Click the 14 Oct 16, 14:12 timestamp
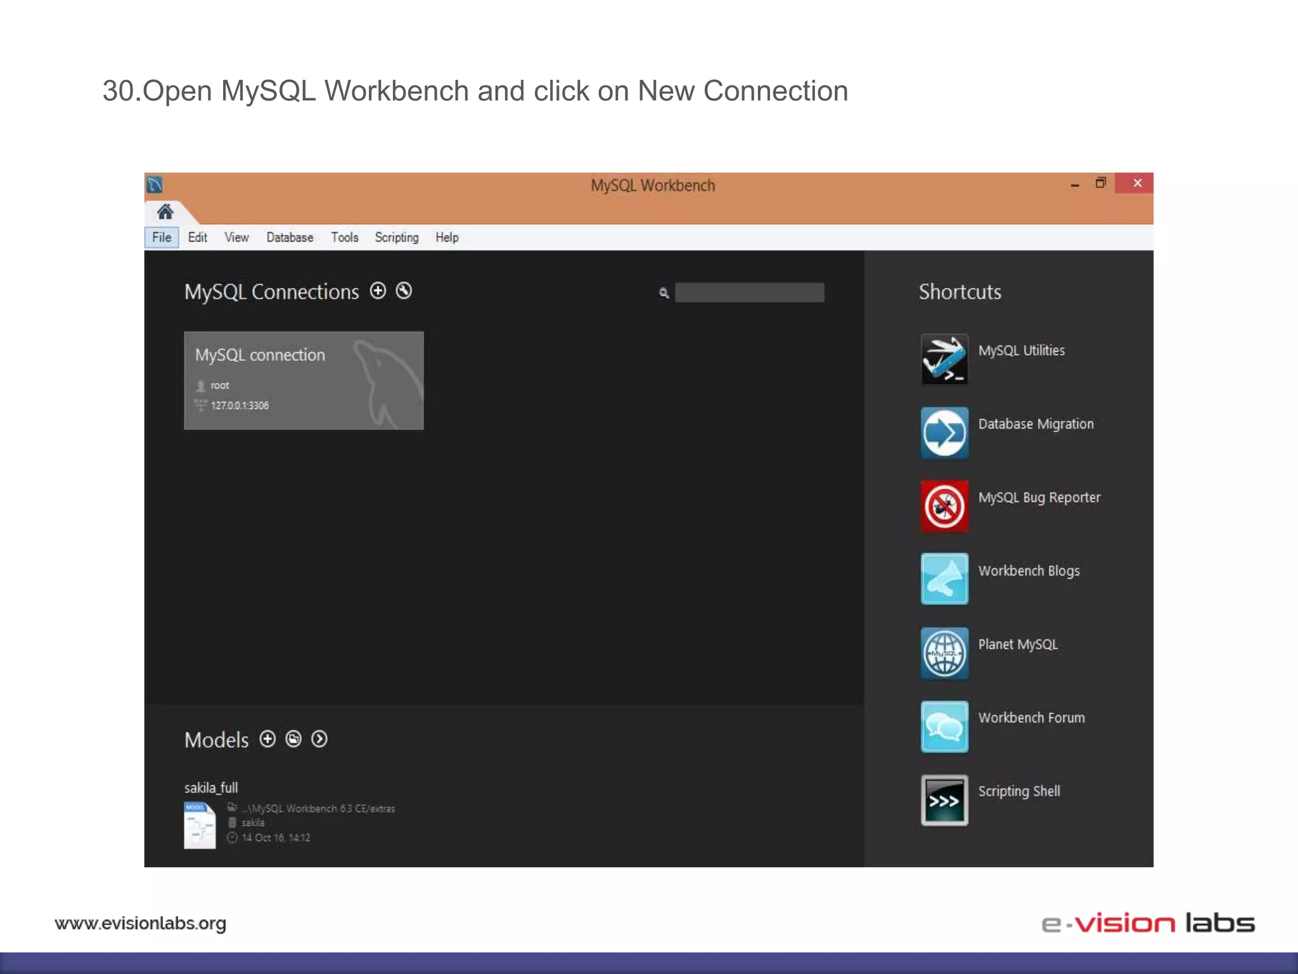The height and width of the screenshot is (974, 1298). click(x=276, y=838)
